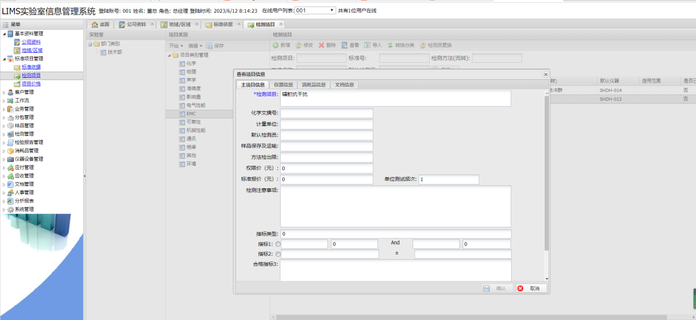Click the 修改 edit toolbar button
This screenshot has width=696, height=320.
point(304,45)
